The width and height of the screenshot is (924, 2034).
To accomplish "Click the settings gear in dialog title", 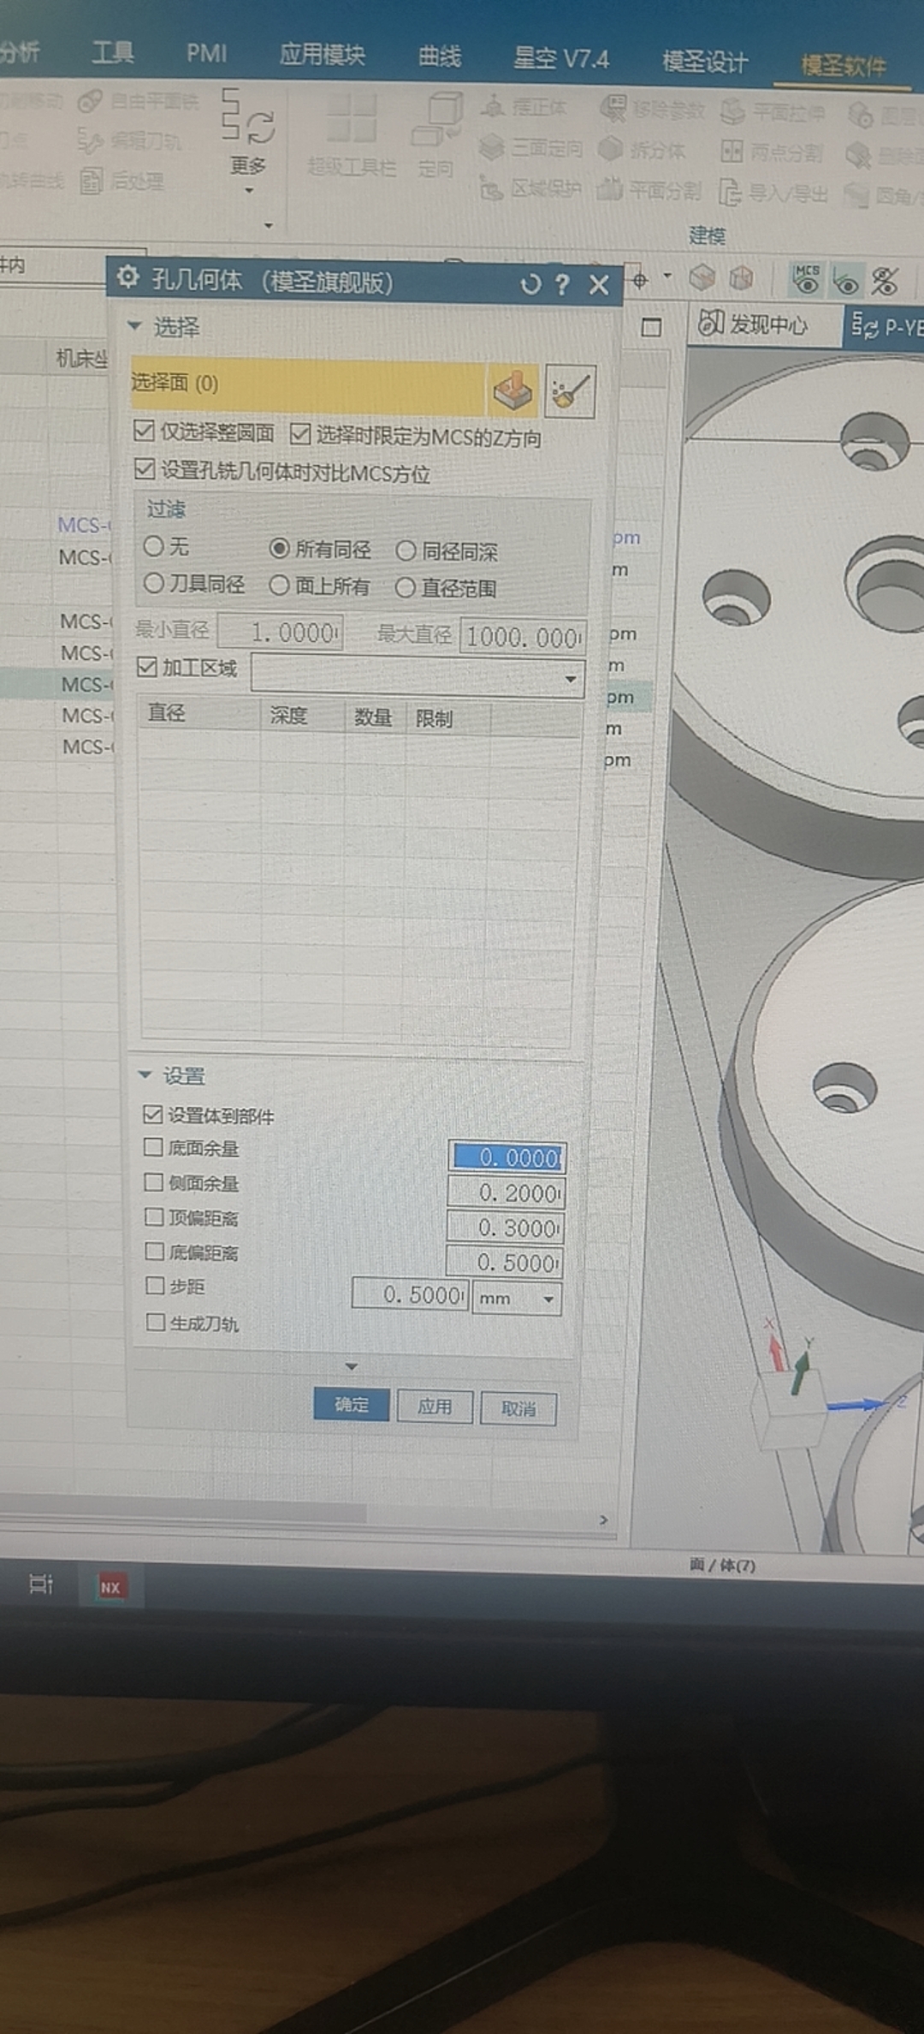I will (x=127, y=277).
